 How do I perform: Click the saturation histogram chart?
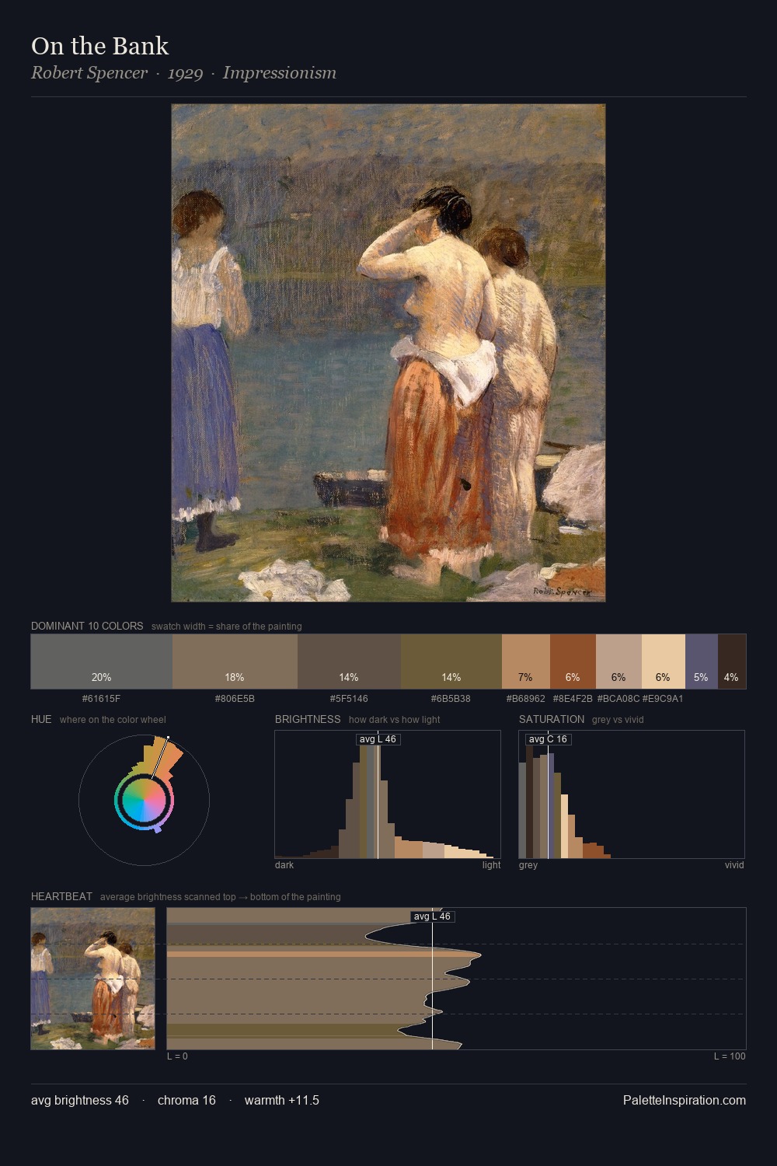[632, 794]
